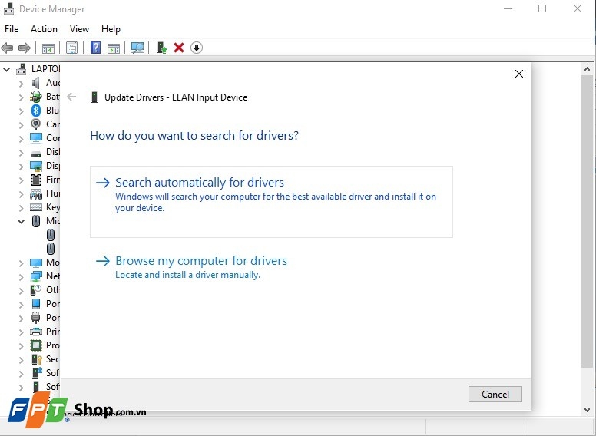Select the Disk drives category icon
Screen dimensions: 596x436
(36, 154)
